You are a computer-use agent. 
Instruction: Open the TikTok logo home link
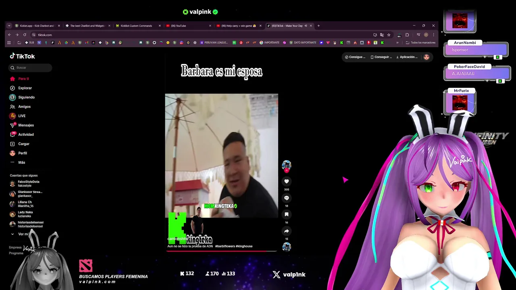(x=23, y=56)
